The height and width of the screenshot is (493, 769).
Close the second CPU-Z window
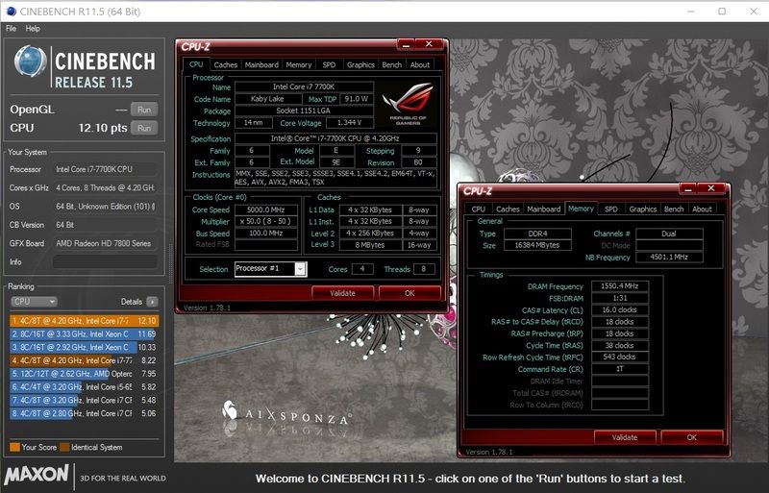click(x=711, y=189)
